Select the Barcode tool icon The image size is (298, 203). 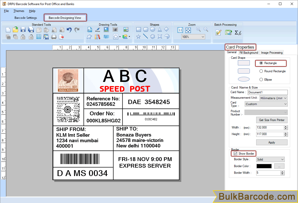click(x=115, y=30)
